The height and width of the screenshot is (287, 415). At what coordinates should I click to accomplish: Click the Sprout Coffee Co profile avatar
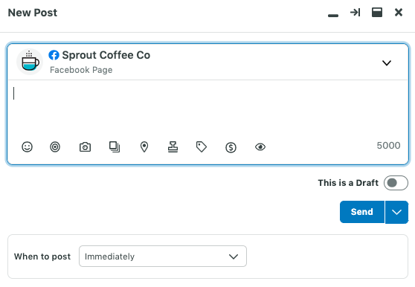coord(30,62)
